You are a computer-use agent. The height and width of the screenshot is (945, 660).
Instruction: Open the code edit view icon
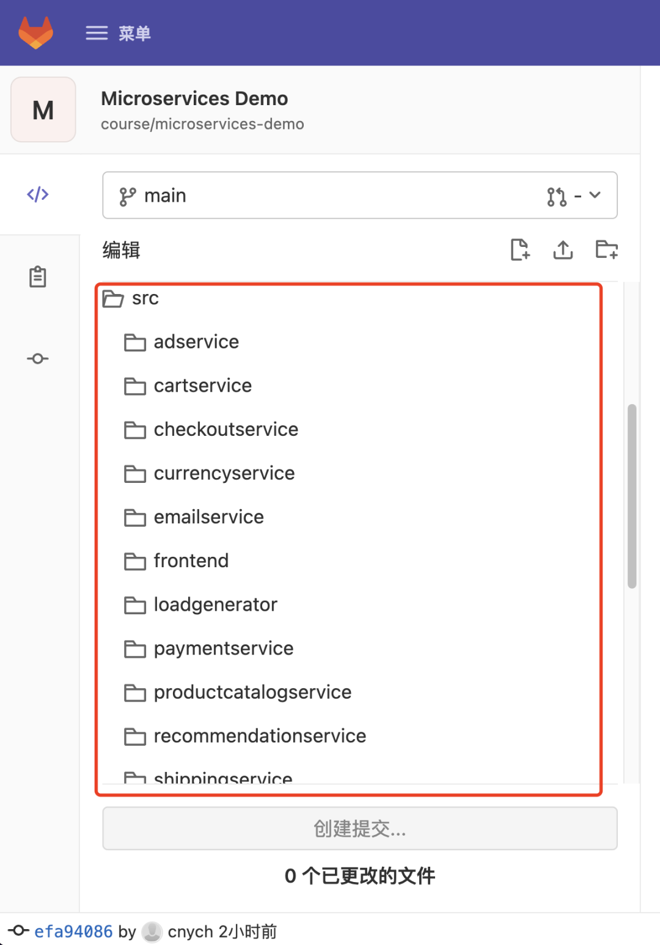[38, 194]
